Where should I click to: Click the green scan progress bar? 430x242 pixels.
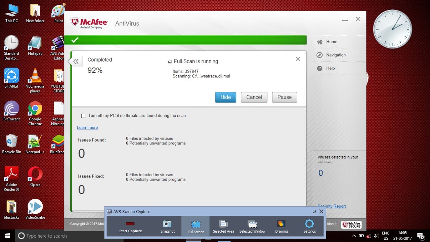tap(185, 40)
